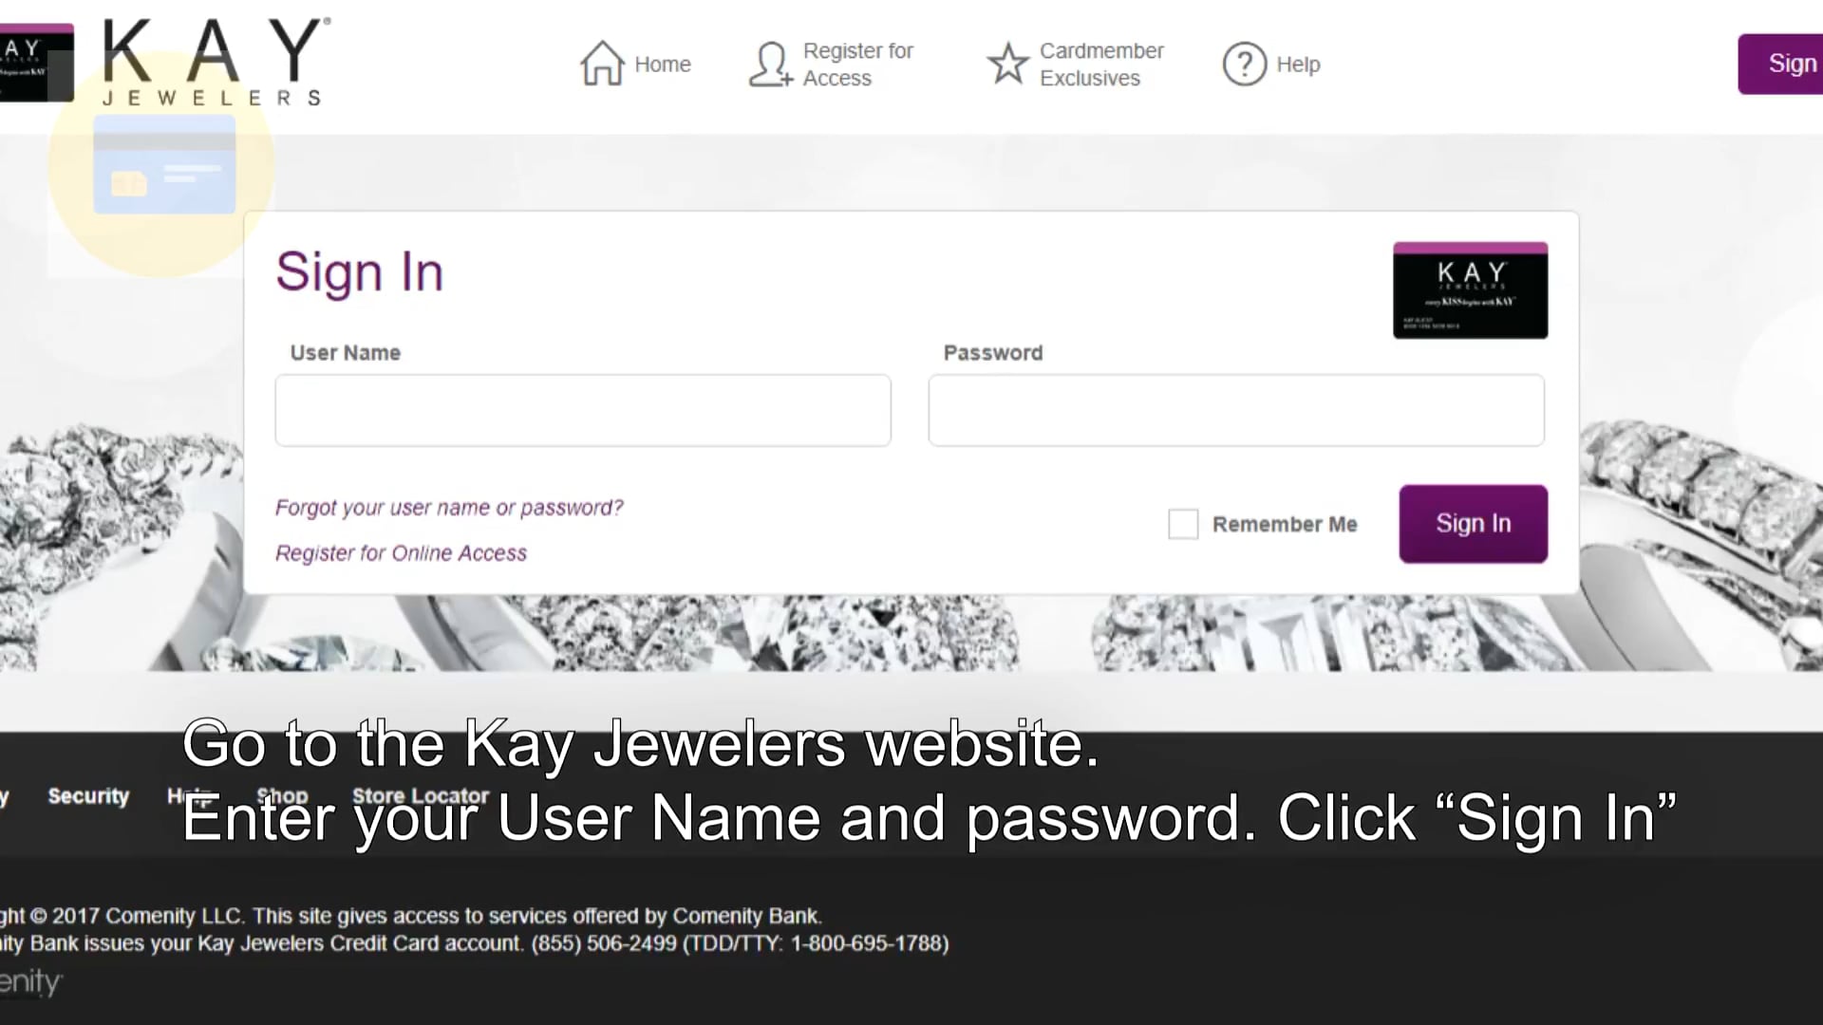Click the Register for Access person icon

point(770,64)
